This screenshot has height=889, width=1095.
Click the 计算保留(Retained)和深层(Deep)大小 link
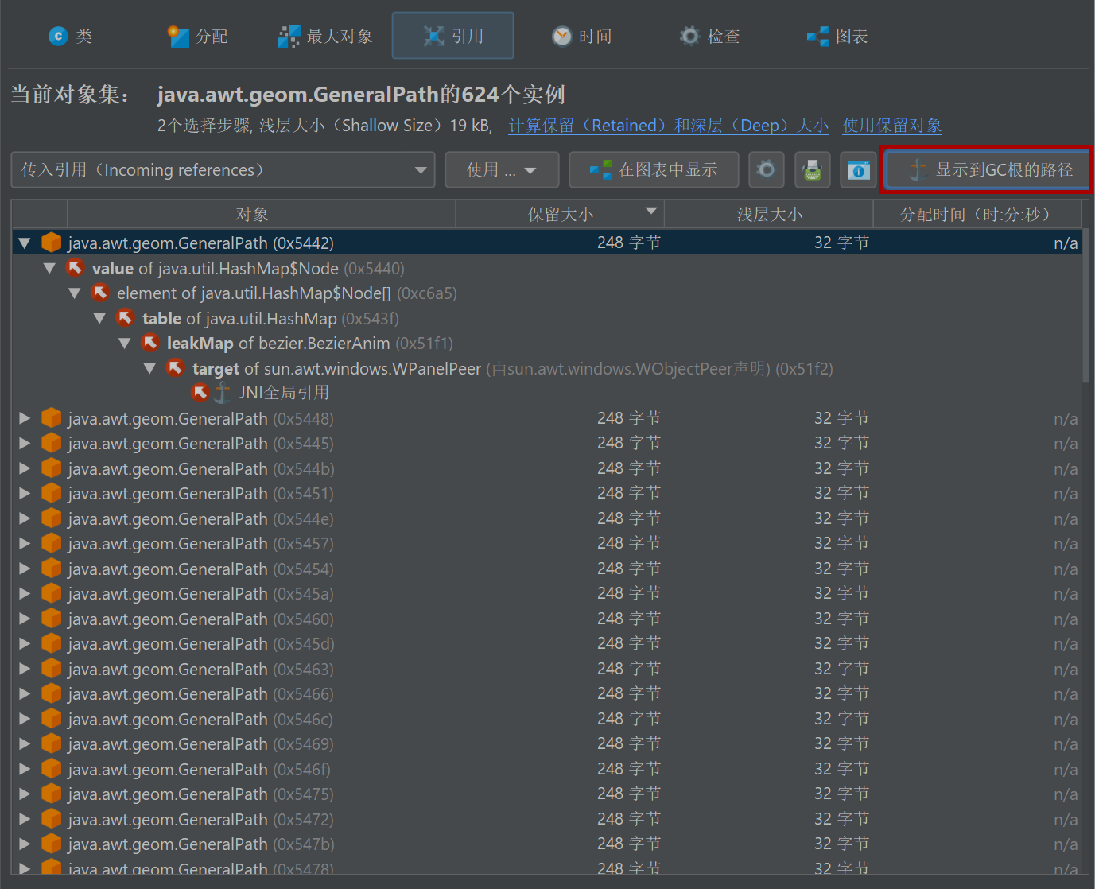coord(668,126)
